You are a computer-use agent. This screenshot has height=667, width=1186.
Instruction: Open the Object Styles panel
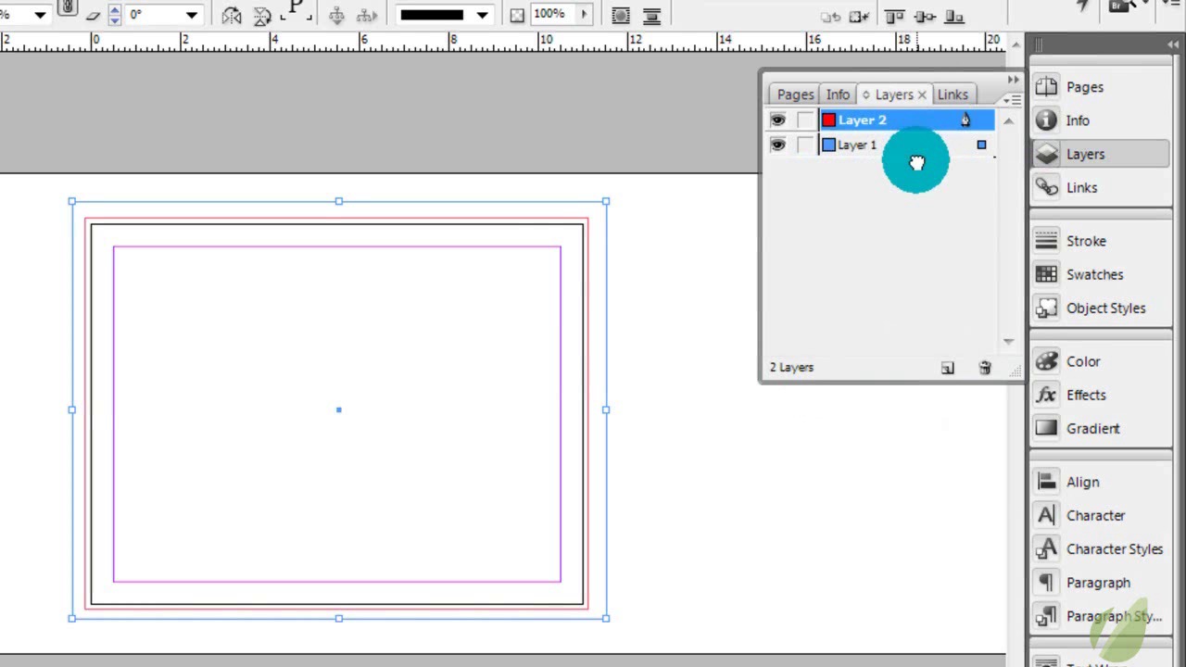click(1104, 308)
